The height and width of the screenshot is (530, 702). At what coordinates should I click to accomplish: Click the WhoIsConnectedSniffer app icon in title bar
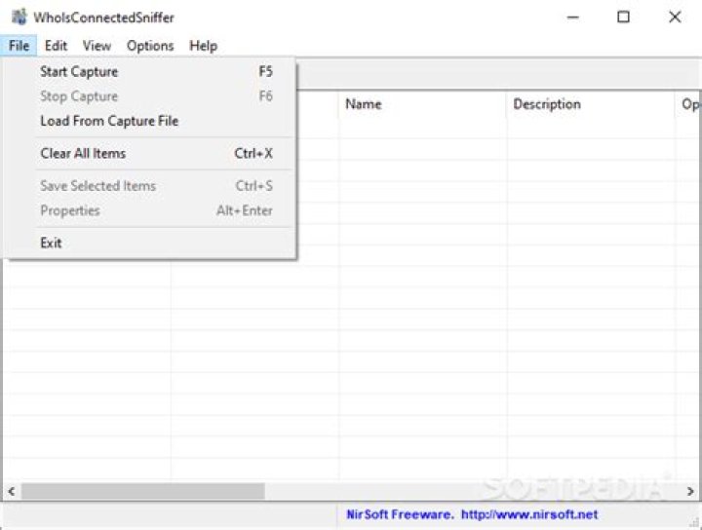tap(18, 17)
